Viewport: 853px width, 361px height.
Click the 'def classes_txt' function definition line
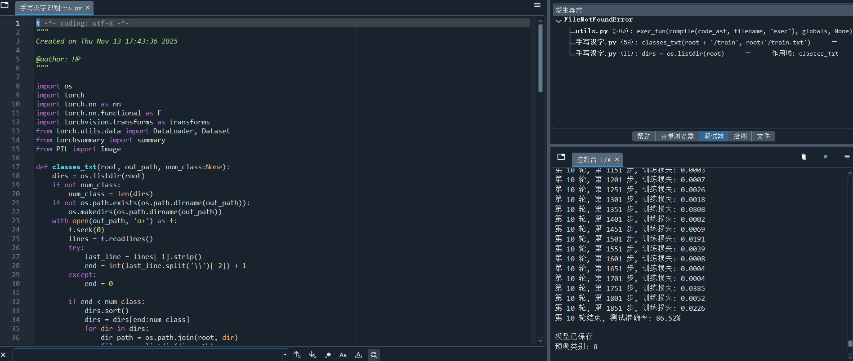pyautogui.click(x=133, y=167)
